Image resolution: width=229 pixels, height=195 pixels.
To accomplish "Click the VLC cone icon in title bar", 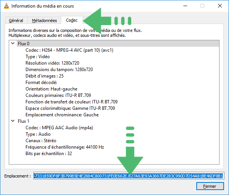I will click(6, 6).
